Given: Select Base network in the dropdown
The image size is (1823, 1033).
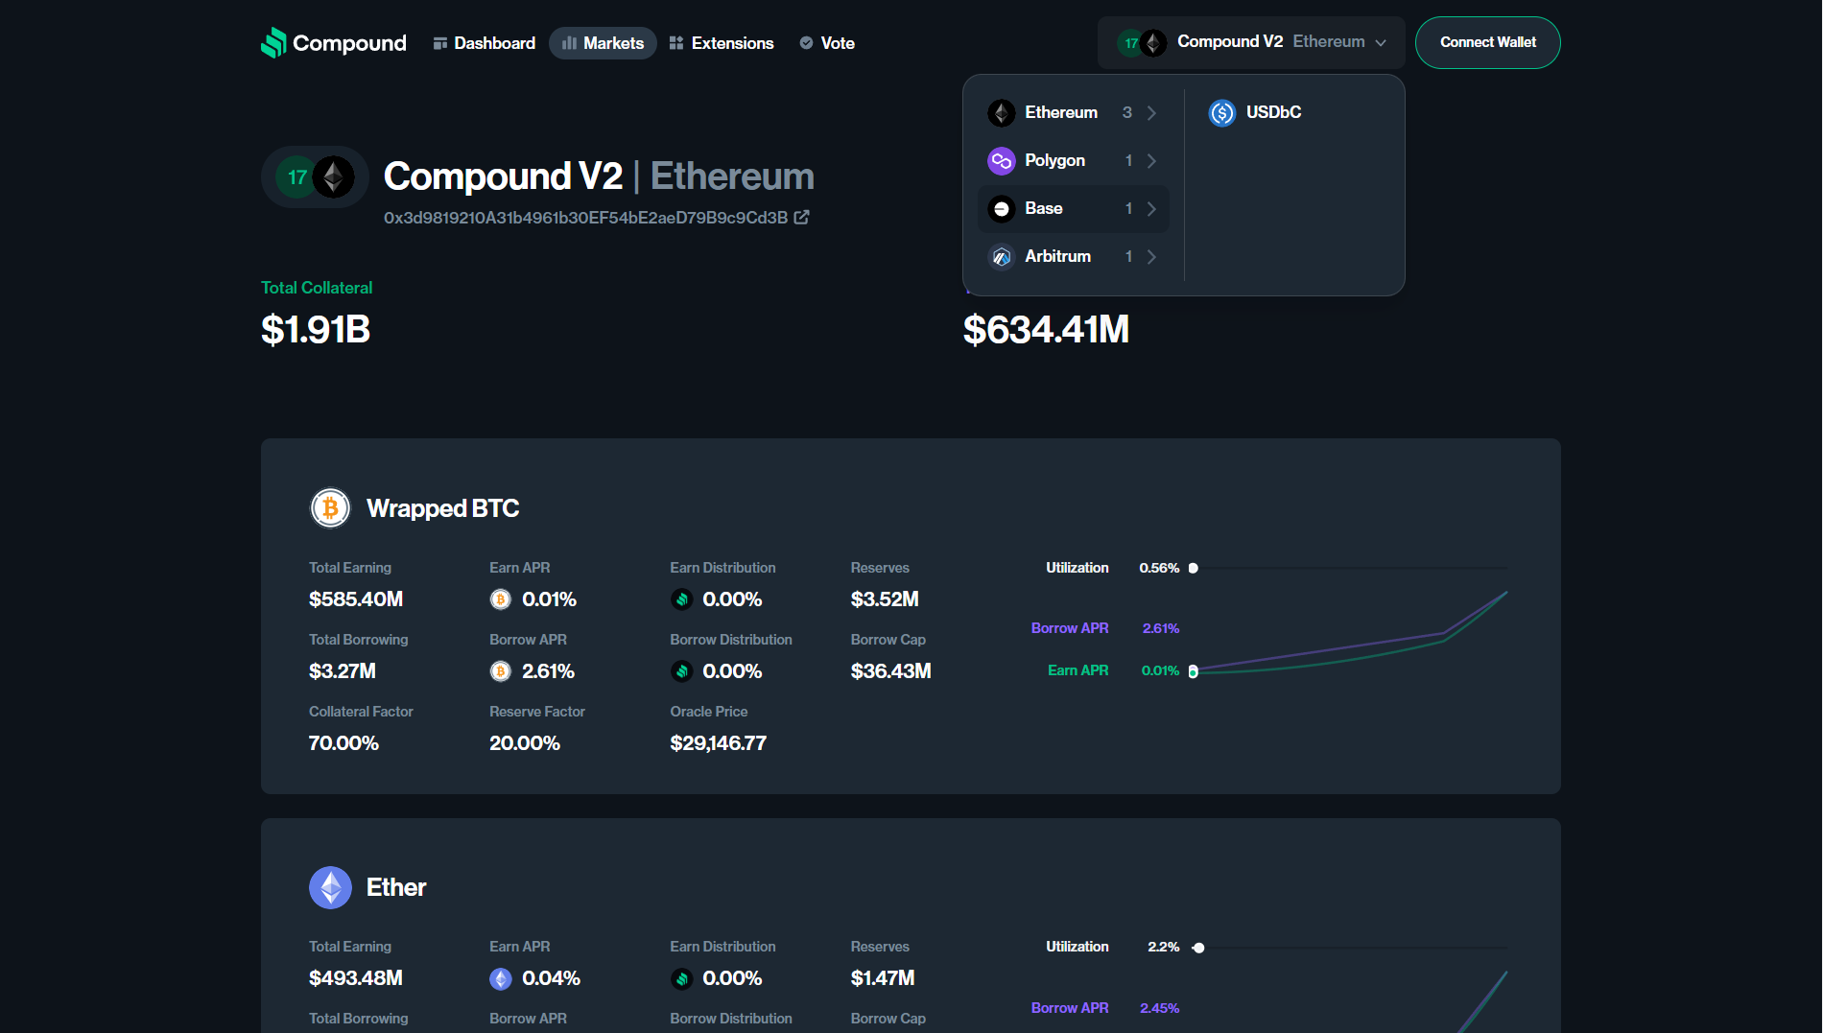Looking at the screenshot, I should tap(1073, 209).
